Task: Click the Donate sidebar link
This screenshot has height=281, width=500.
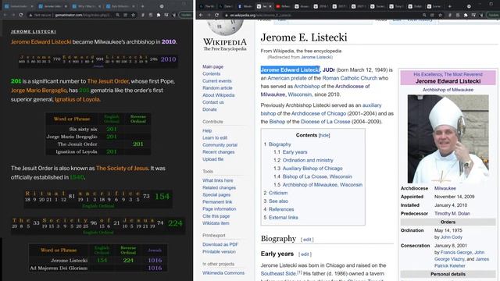Action: [209, 109]
